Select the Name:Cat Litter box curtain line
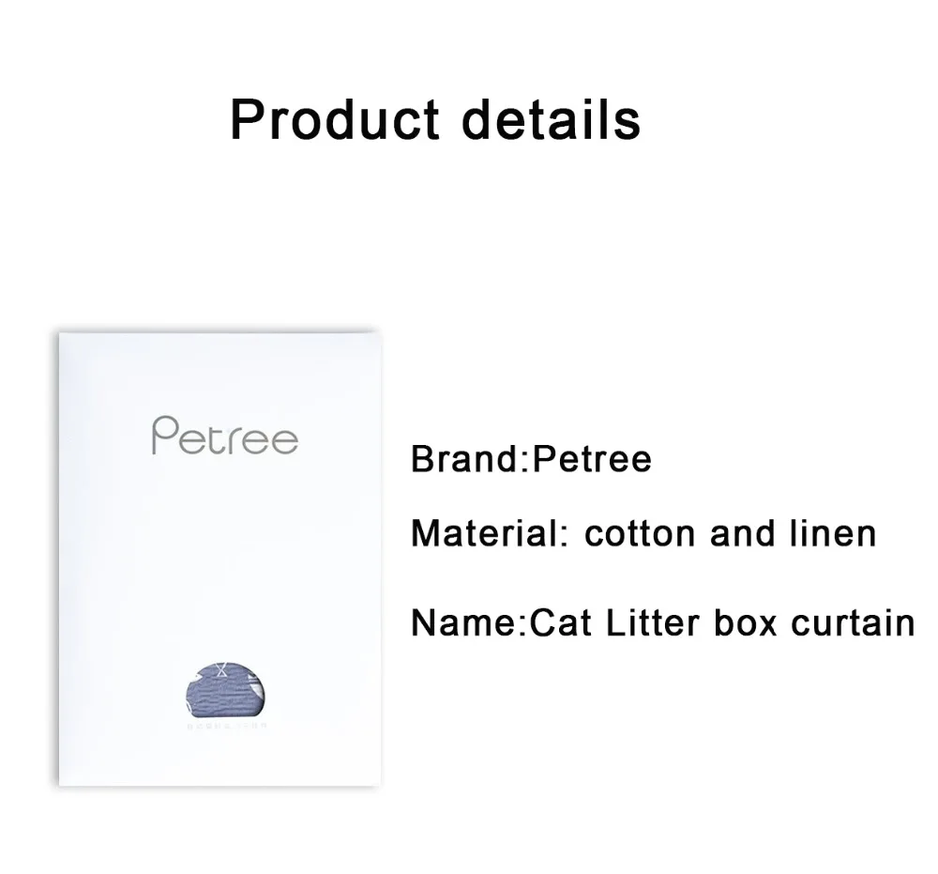The width and height of the screenshot is (938, 874). [x=662, y=622]
